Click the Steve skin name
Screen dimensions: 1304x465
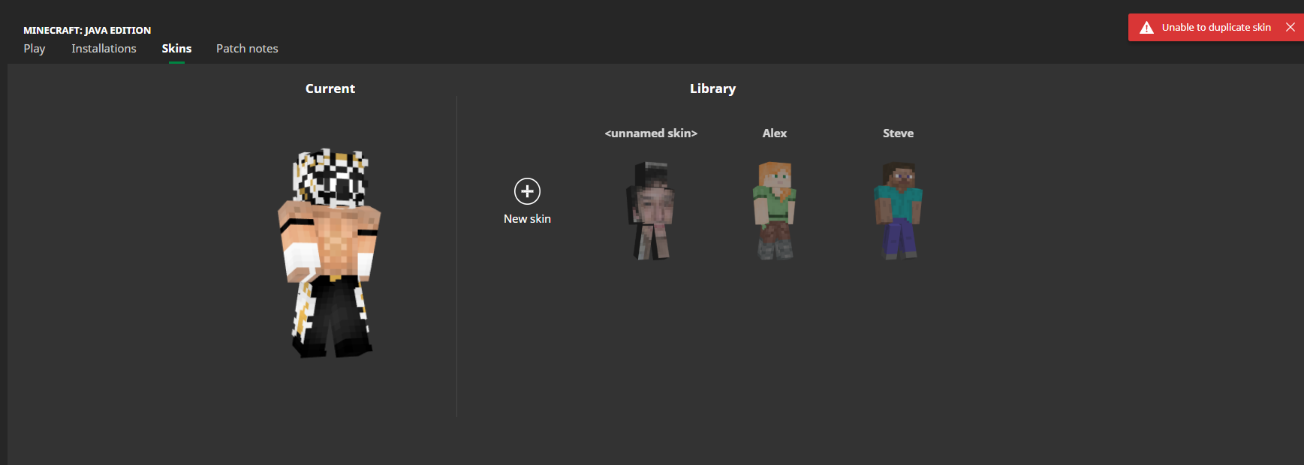(x=898, y=133)
